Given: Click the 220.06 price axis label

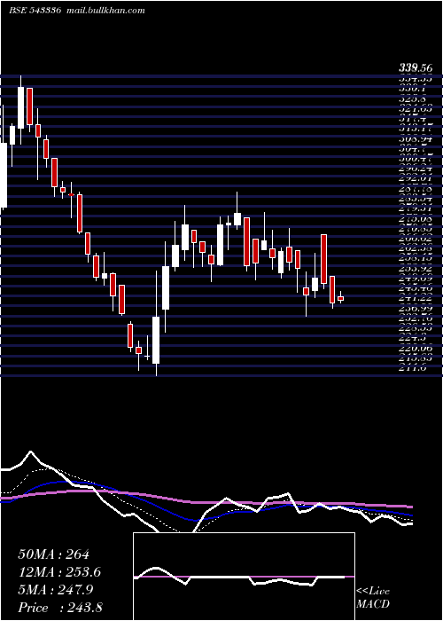Looking at the screenshot, I should [x=415, y=348].
